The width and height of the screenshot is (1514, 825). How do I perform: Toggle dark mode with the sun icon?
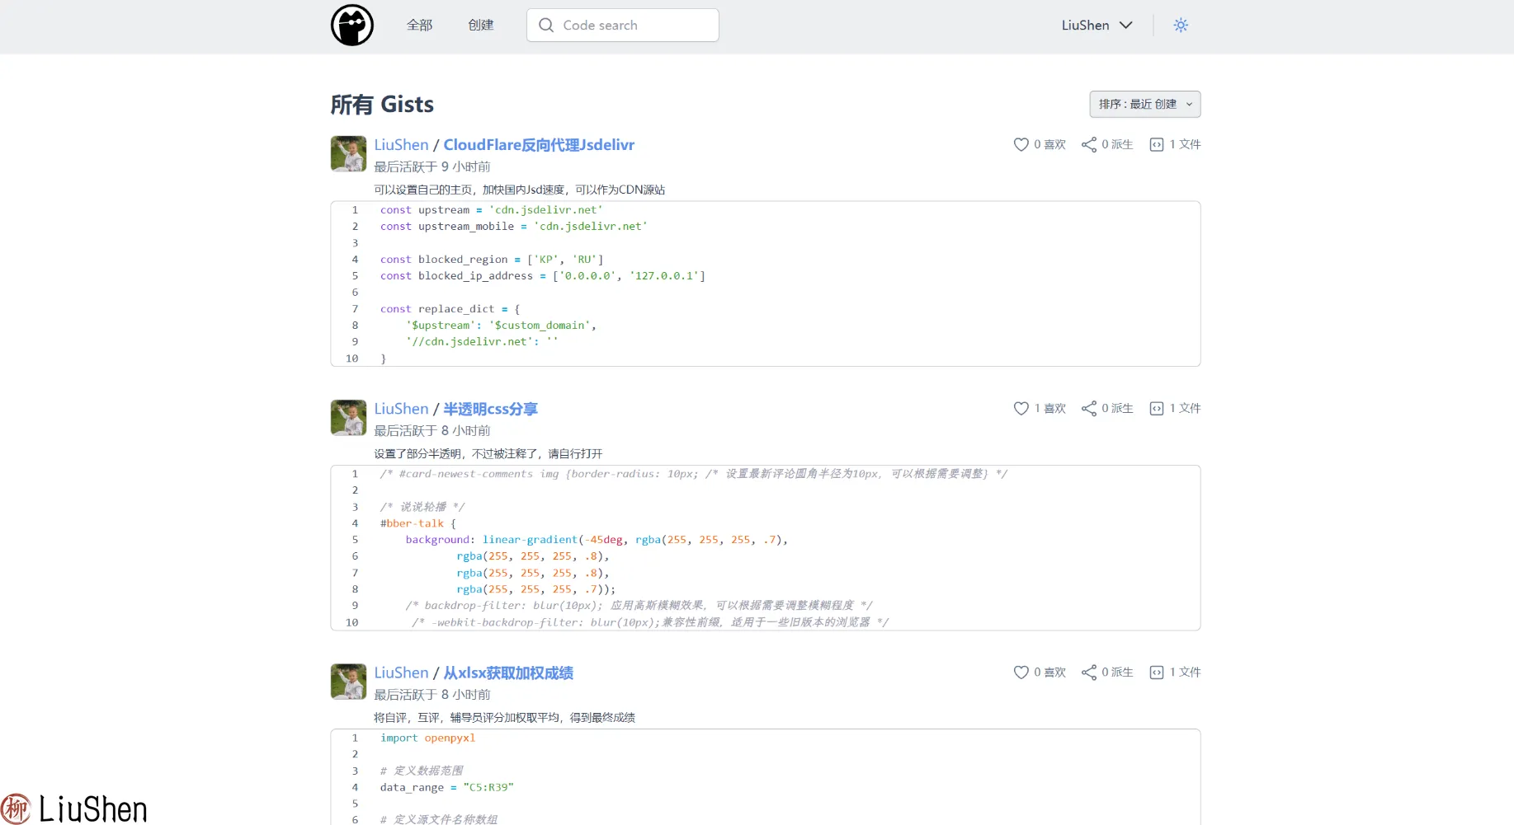[1181, 25]
